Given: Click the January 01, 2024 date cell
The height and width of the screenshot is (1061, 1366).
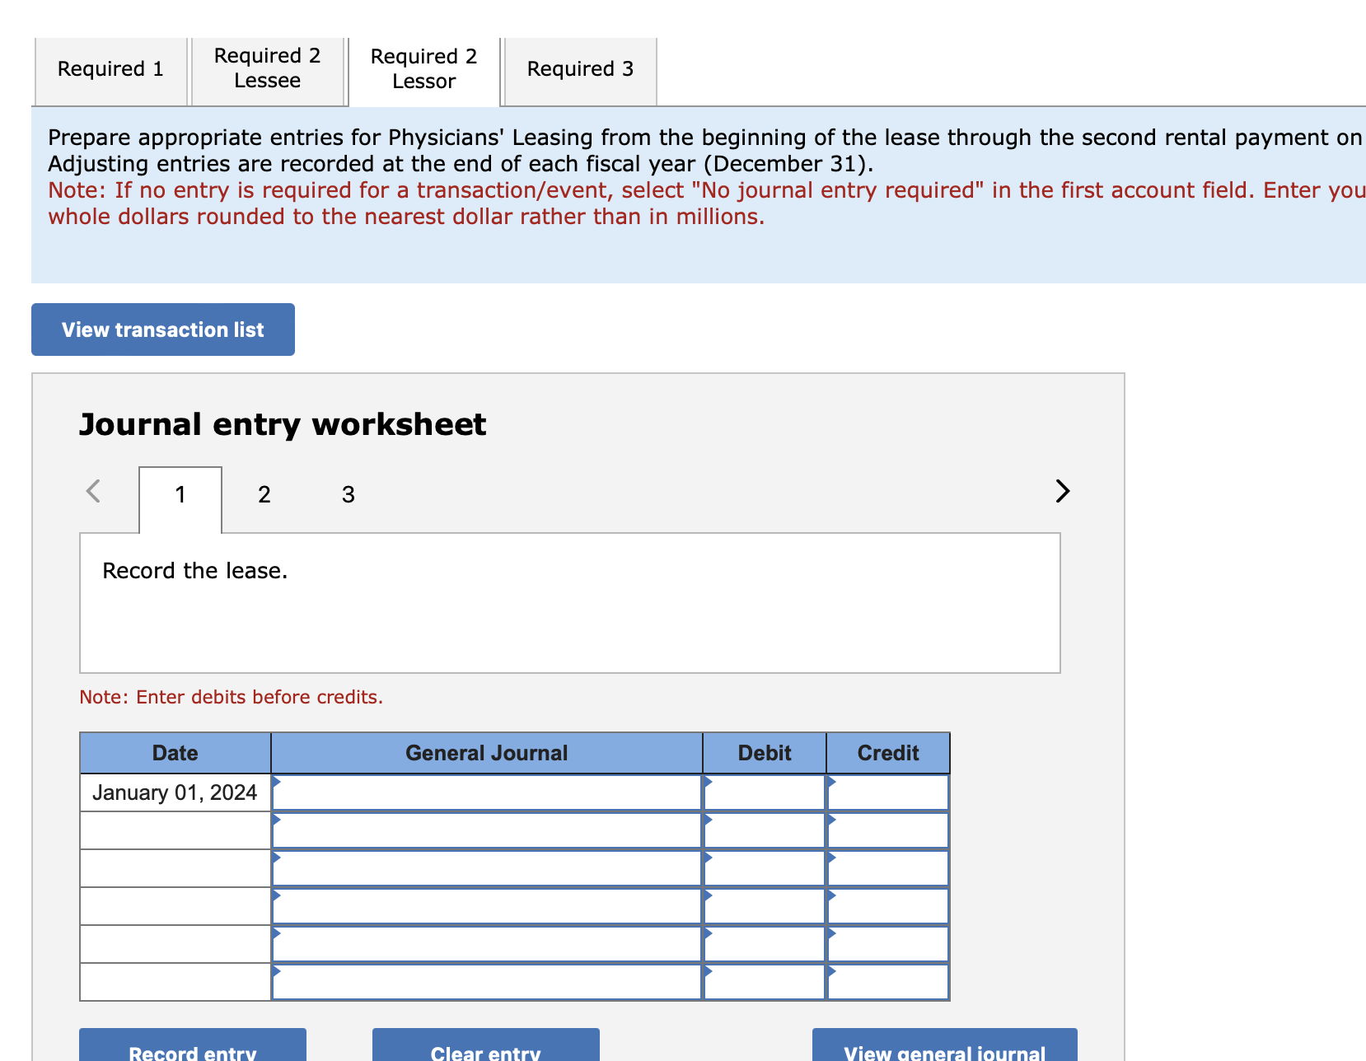Looking at the screenshot, I should 175,793.
